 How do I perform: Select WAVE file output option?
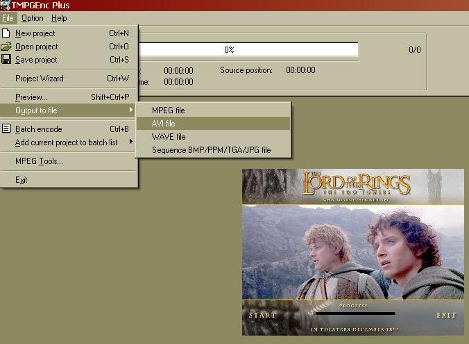point(213,137)
